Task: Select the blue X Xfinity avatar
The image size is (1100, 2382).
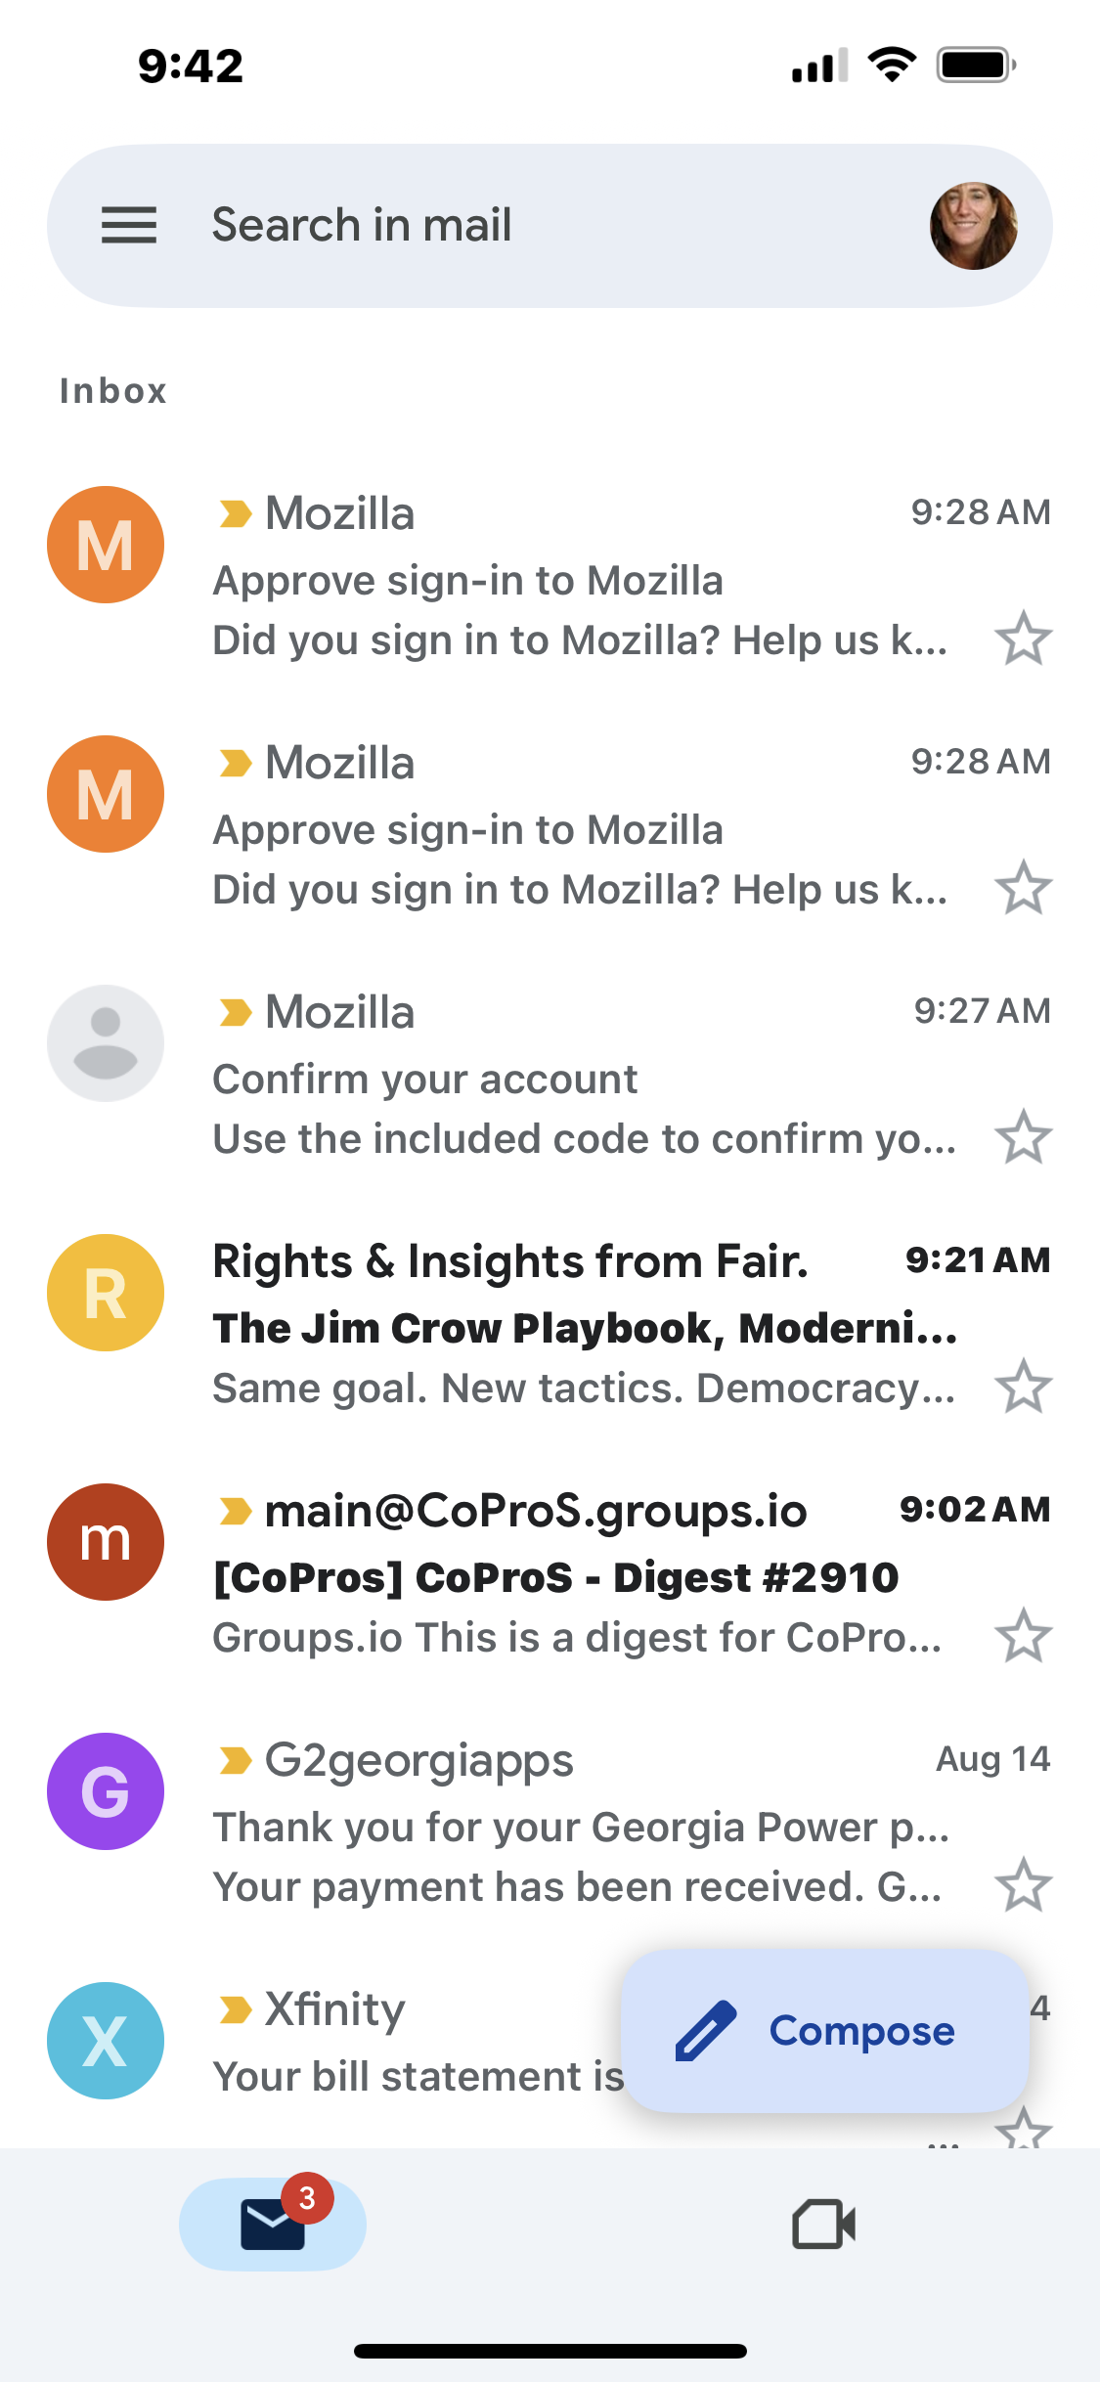Action: 106,2041
